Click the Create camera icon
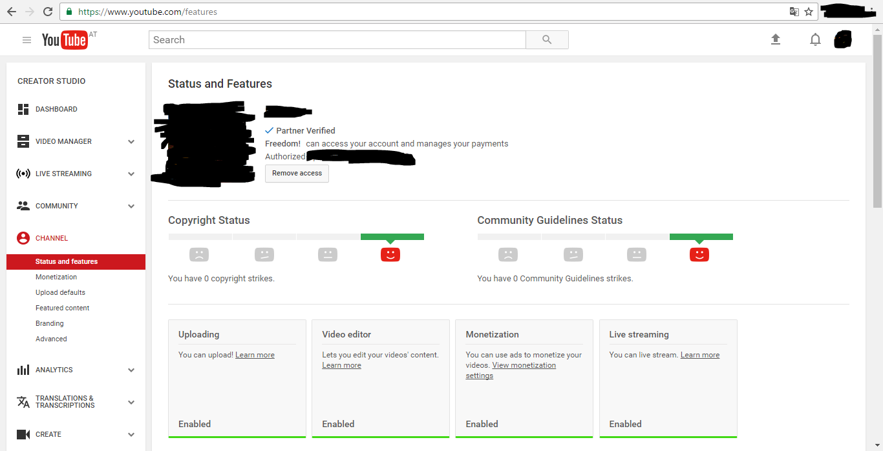883x451 pixels. coord(23,434)
